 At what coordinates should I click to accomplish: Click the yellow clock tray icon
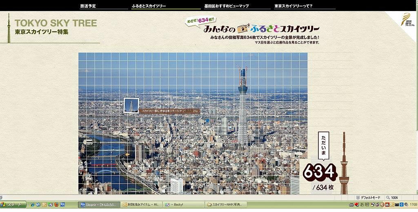pyautogui.click(x=392, y=205)
